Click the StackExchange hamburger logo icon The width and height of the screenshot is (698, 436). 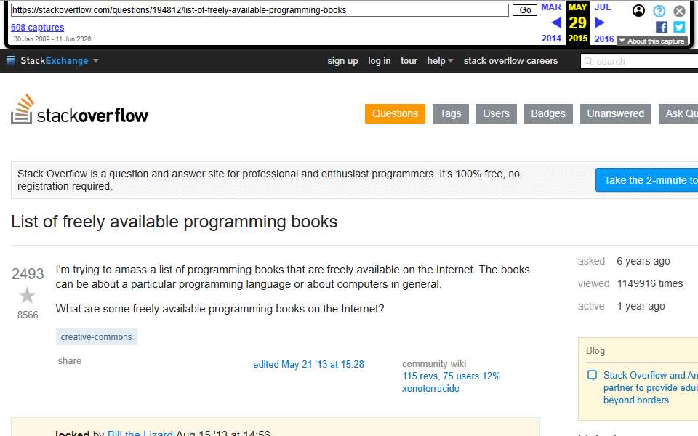(x=11, y=60)
